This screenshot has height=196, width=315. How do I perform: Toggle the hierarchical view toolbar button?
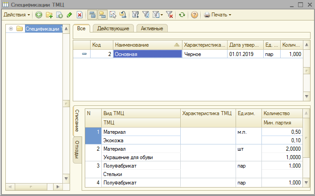tap(92, 15)
